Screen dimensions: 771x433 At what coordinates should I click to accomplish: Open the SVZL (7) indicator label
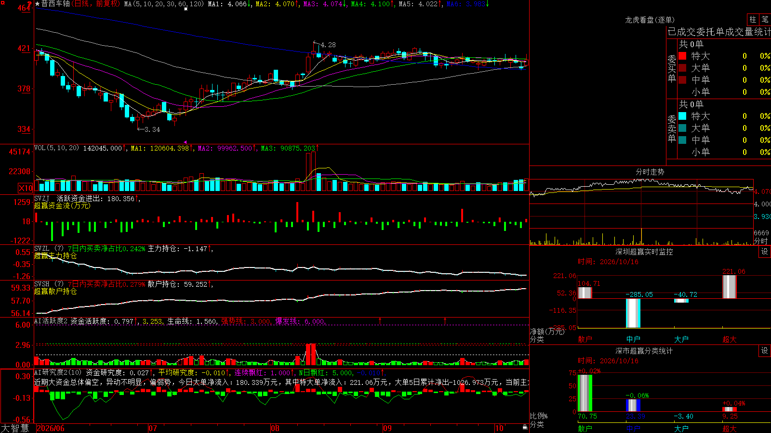pos(49,249)
